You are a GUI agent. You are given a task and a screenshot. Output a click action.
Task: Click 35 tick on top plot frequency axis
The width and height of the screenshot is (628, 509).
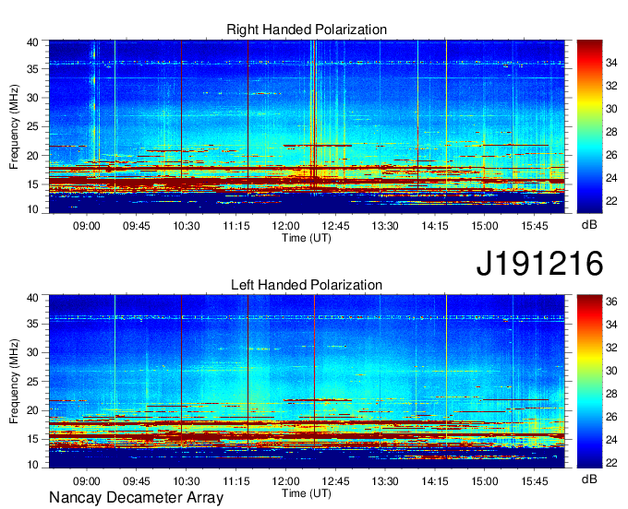click(x=32, y=69)
